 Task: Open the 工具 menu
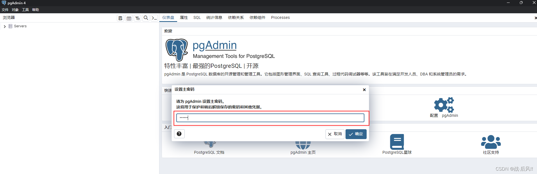coord(25,10)
